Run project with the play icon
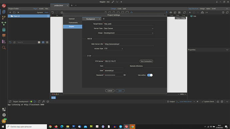Viewport: 230px width, 129px height. (35, 101)
